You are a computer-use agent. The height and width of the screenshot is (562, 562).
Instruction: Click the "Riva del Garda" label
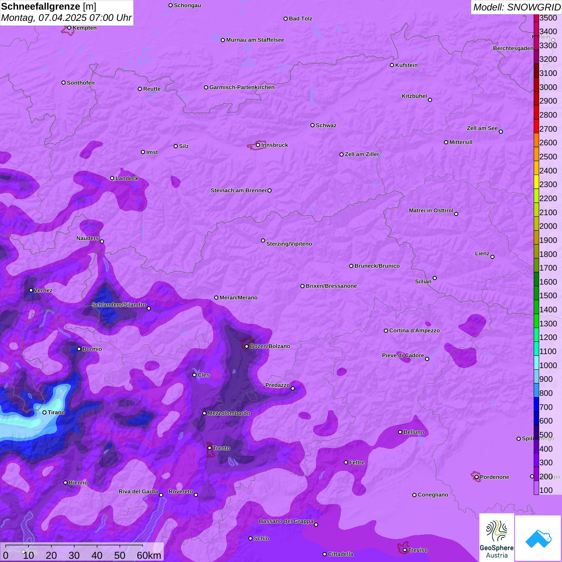(138, 491)
